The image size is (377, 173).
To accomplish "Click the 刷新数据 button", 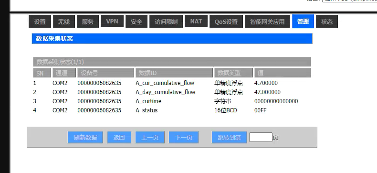I will coord(85,137).
